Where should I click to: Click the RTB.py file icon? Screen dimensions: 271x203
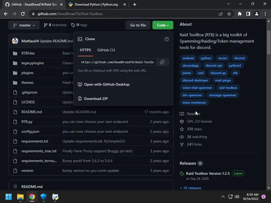click(x=15, y=122)
